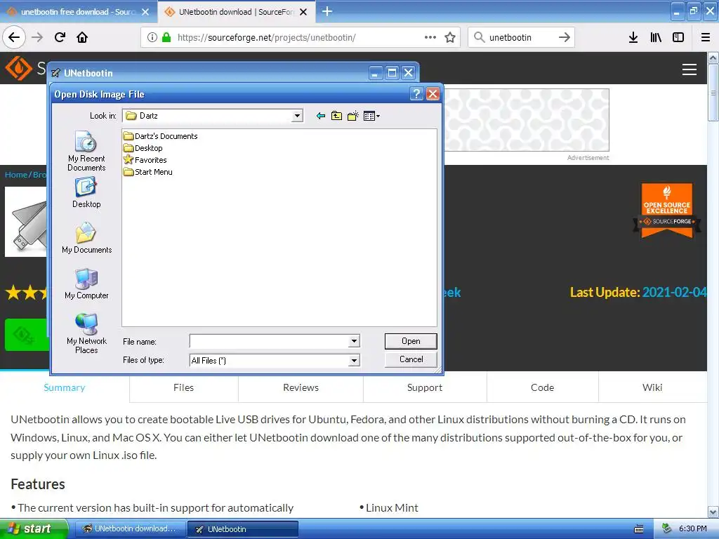Open the library icon in browser toolbar
The height and width of the screenshot is (539, 719).
tap(656, 37)
